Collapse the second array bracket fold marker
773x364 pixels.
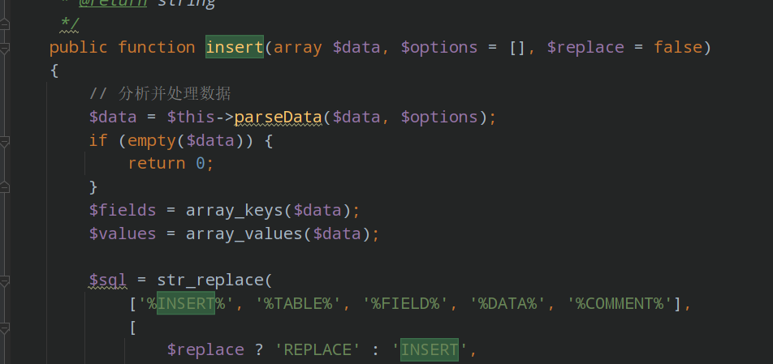click(x=6, y=328)
